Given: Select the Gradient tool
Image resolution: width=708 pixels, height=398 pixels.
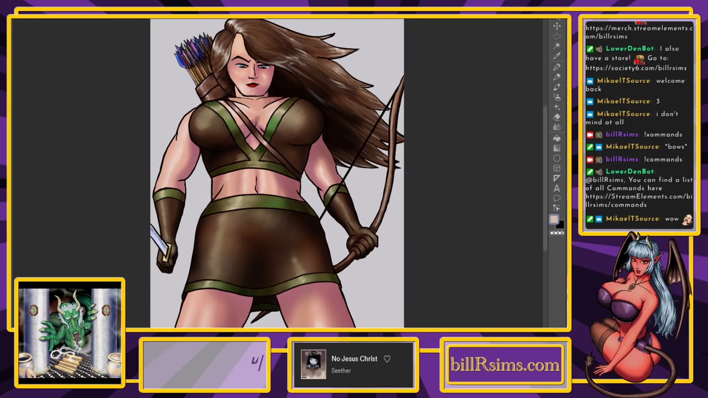Looking at the screenshot, I should (x=557, y=148).
